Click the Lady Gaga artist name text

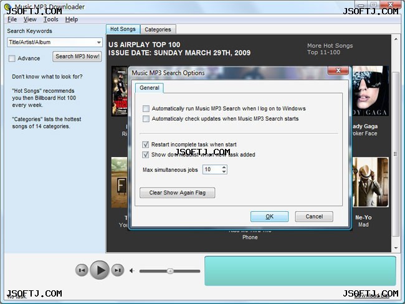coord(365,126)
